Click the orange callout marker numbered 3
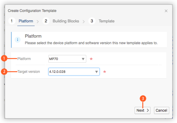177x123 pixels. click(x=143, y=99)
